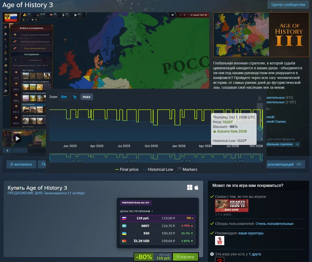Open the Hearts of Iron IV game image
Viewport: 312px width, 262px height.
point(232,206)
